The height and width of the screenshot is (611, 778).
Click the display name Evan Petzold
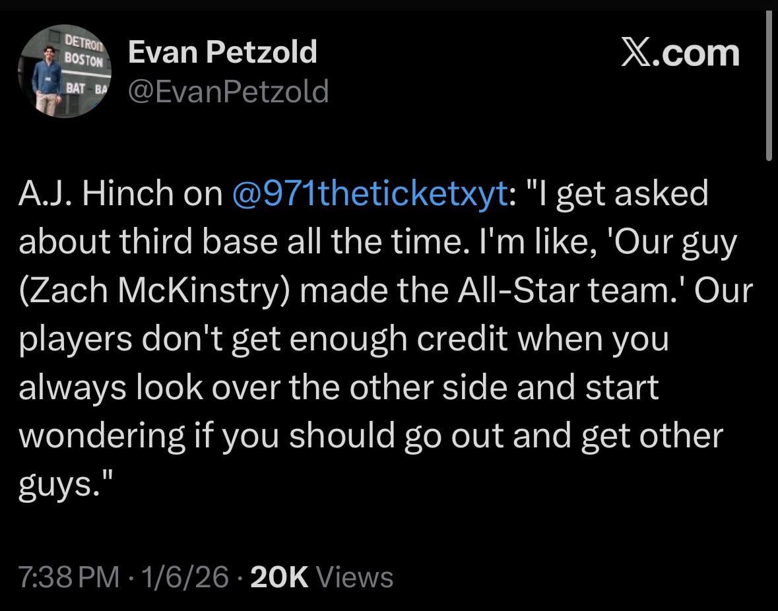point(224,51)
